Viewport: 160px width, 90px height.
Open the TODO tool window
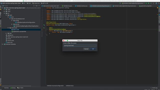(x=20, y=88)
